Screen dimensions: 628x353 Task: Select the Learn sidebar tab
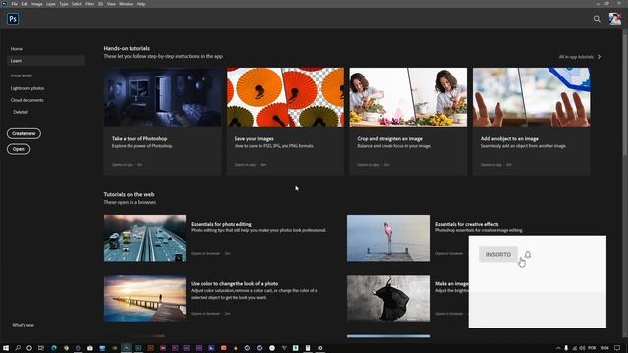coord(46,61)
